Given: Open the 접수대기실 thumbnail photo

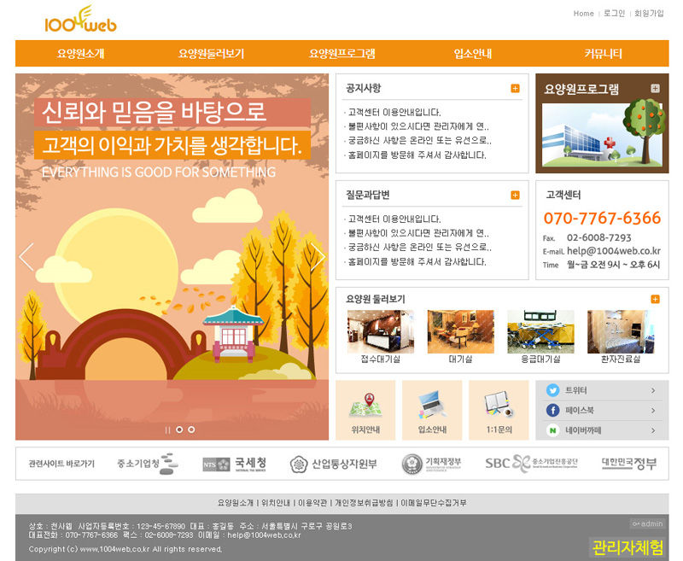Looking at the screenshot, I should click(380, 332).
